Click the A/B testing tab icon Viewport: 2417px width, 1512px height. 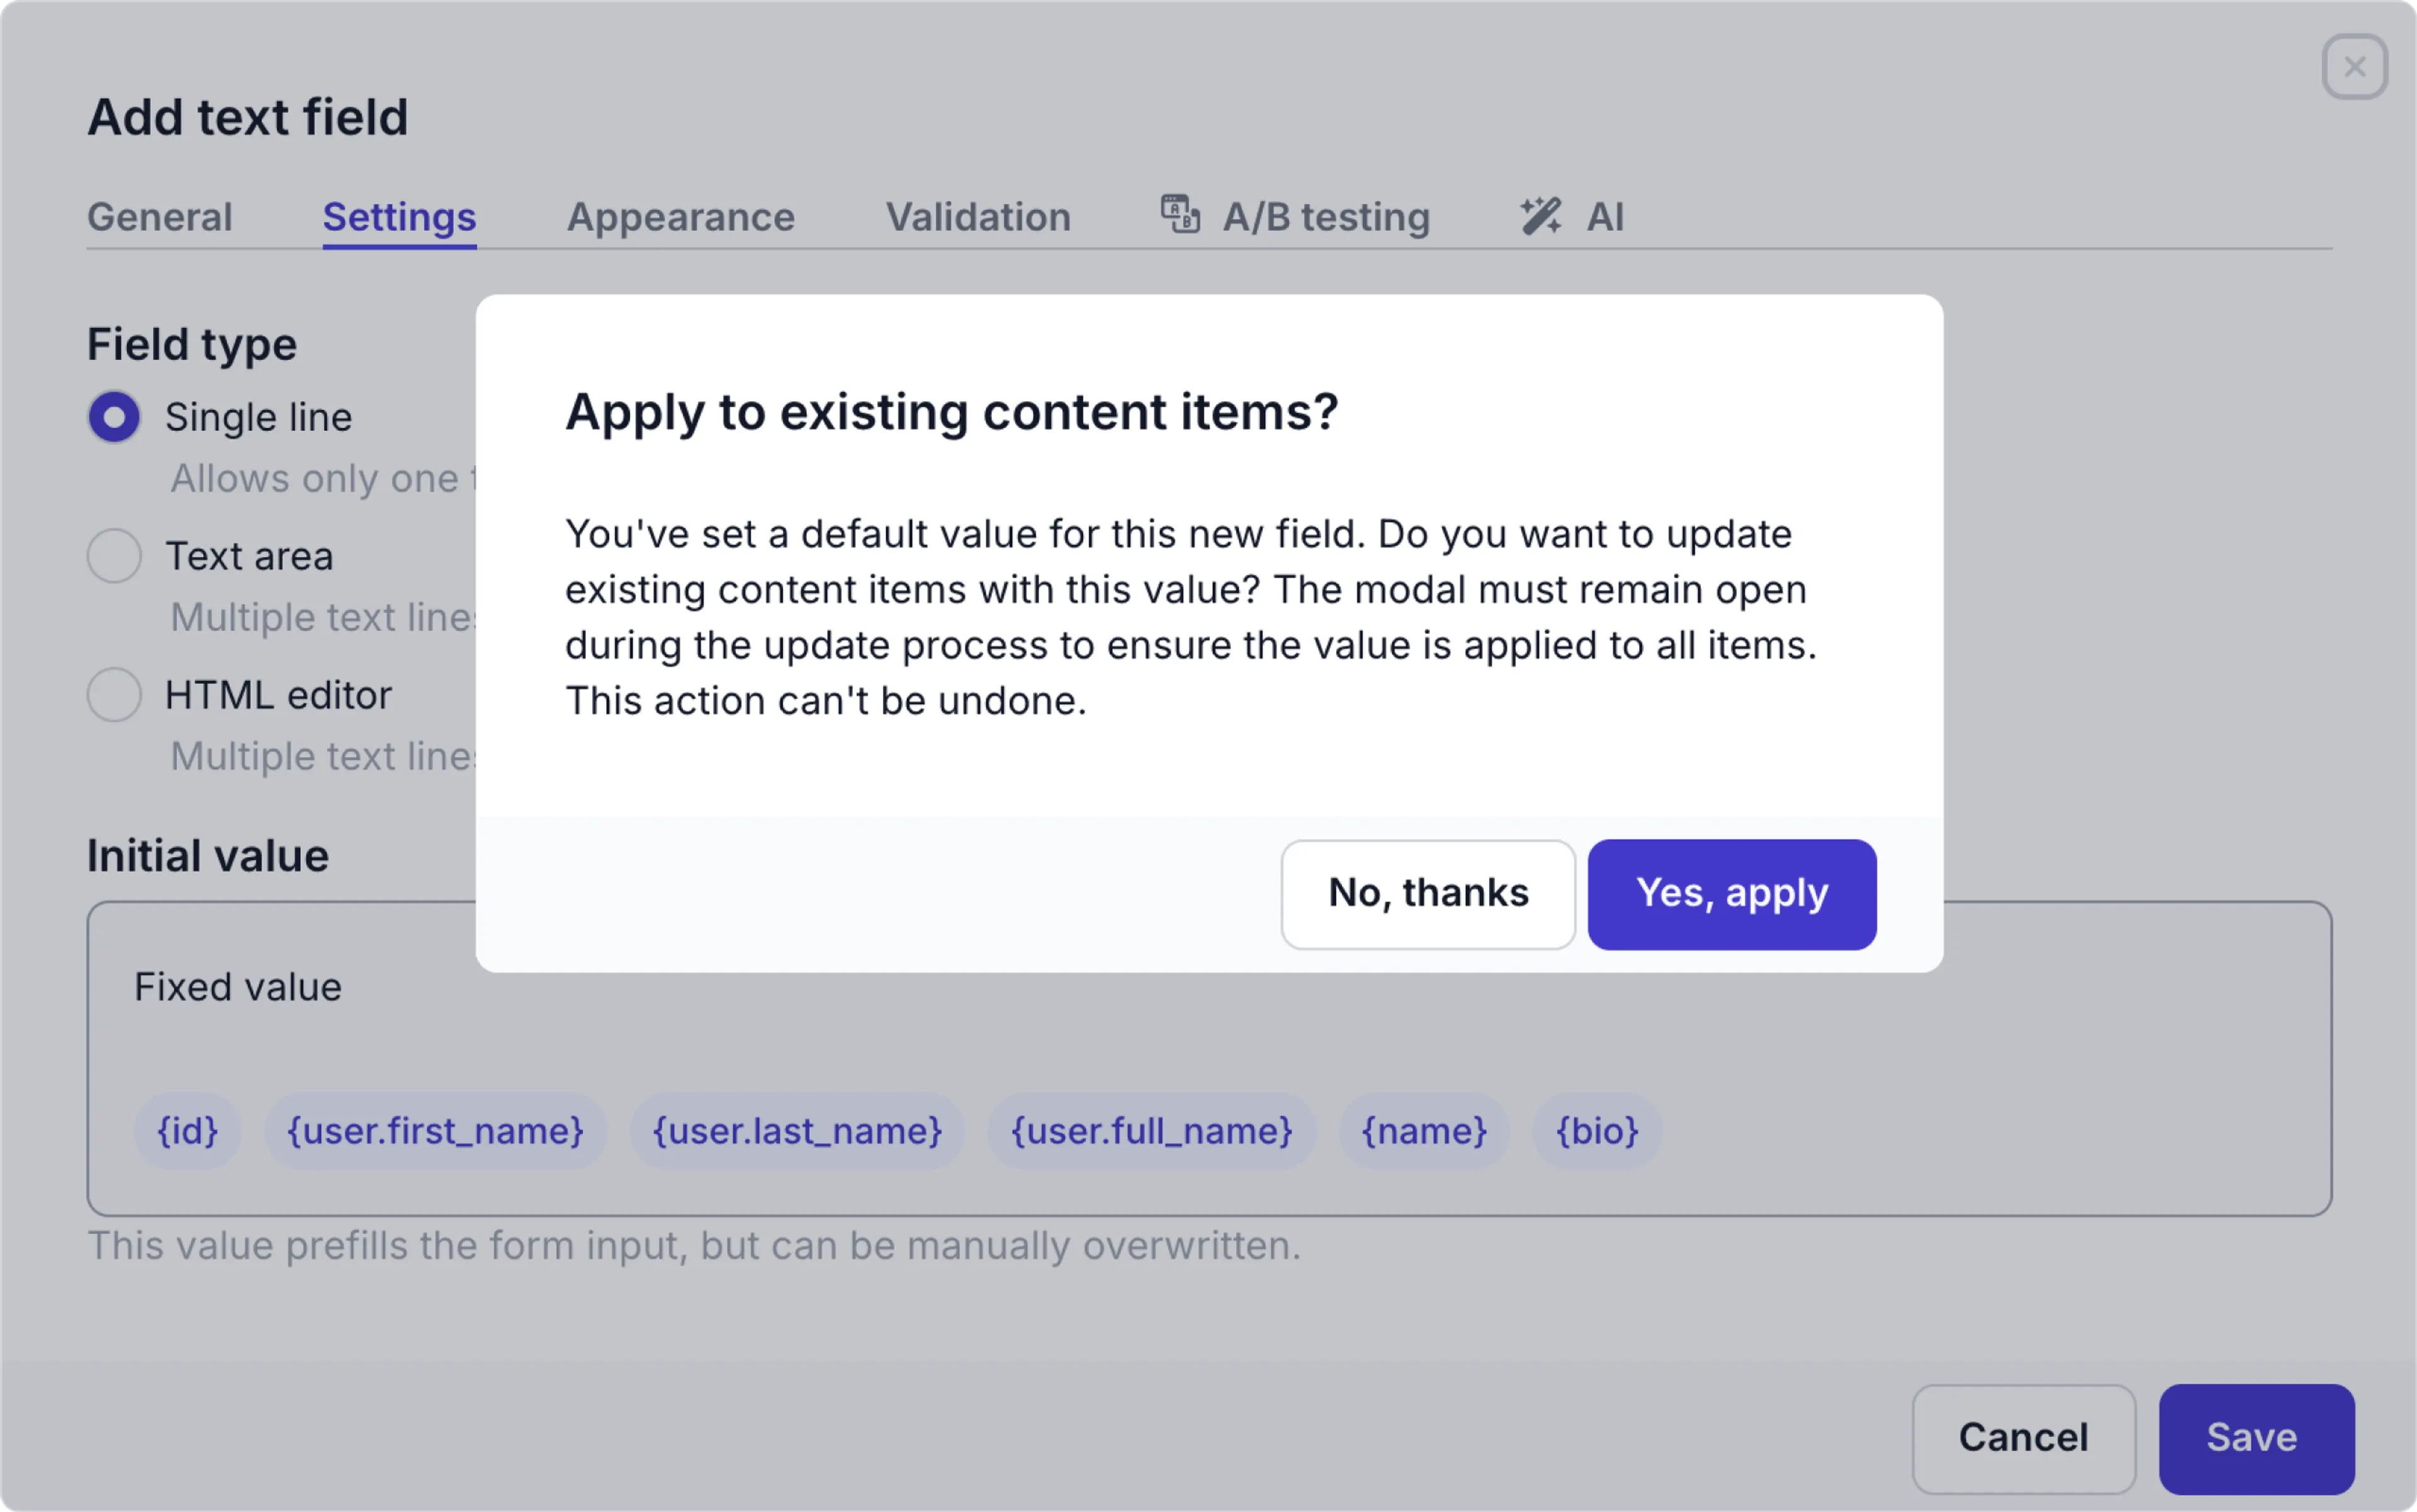[x=1180, y=215]
